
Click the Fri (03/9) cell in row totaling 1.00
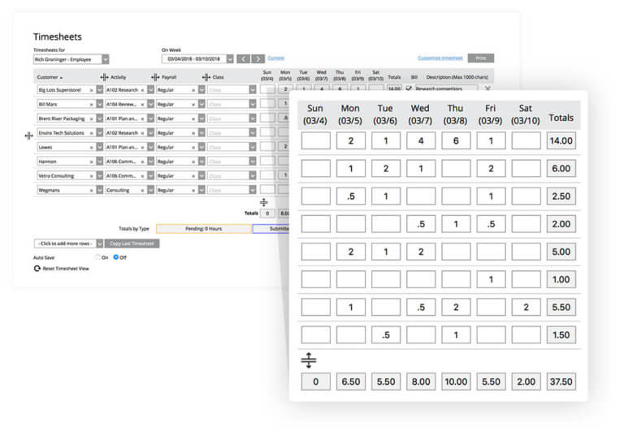coord(491,279)
